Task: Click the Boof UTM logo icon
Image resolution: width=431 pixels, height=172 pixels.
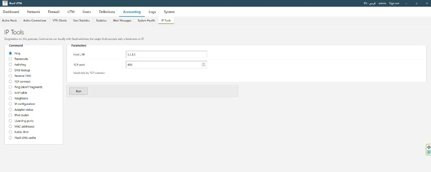Action: pyautogui.click(x=5, y=3)
